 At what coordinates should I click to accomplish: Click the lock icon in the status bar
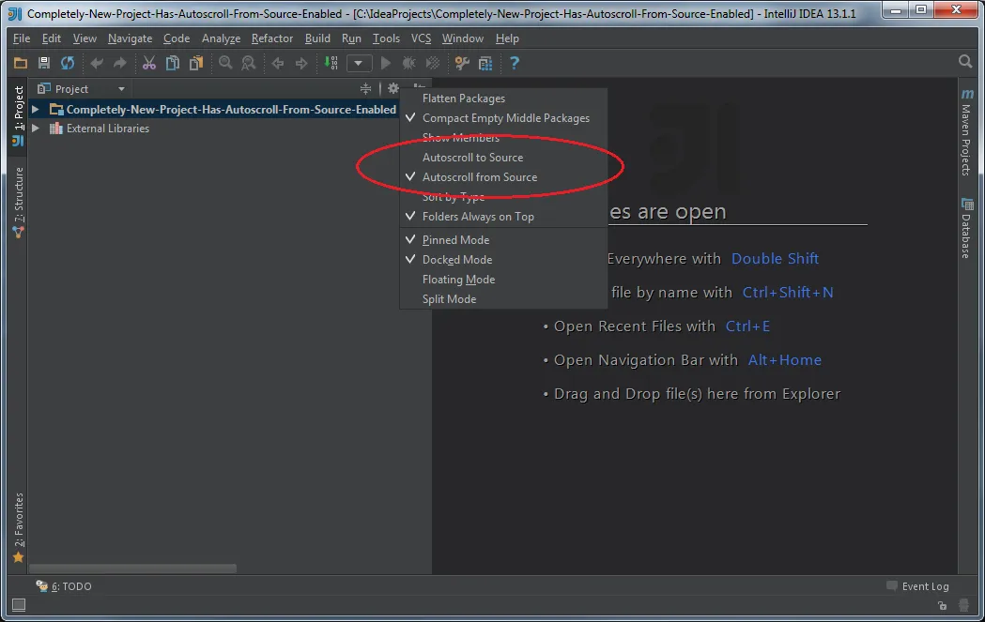pyautogui.click(x=943, y=605)
